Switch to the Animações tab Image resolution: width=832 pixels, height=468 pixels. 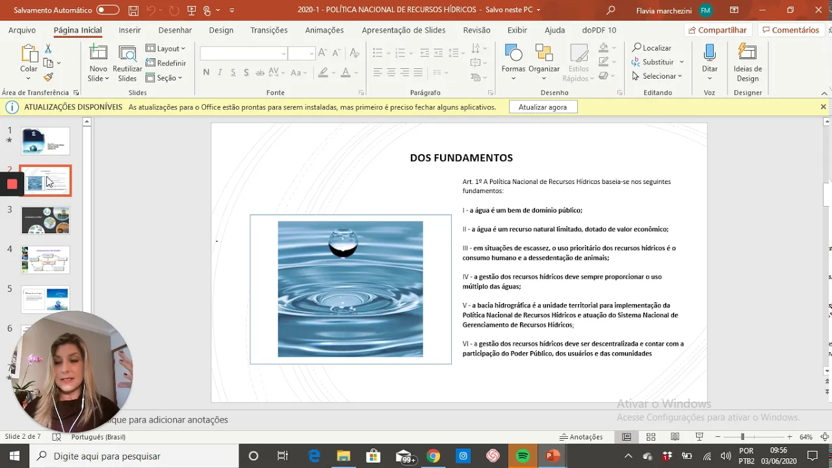(x=324, y=31)
